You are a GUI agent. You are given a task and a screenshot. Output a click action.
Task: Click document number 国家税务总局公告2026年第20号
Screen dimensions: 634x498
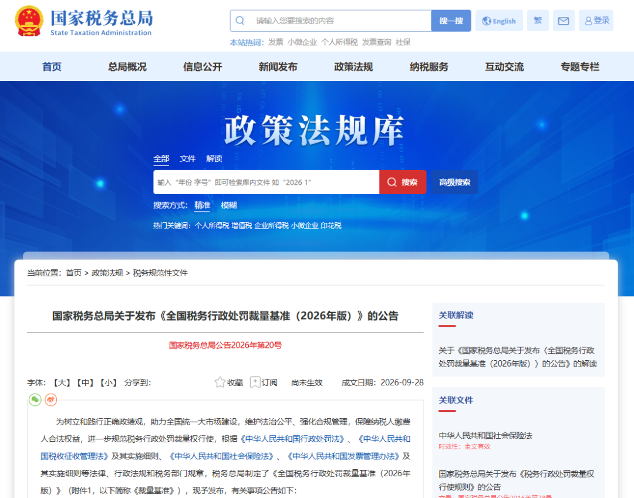[225, 345]
